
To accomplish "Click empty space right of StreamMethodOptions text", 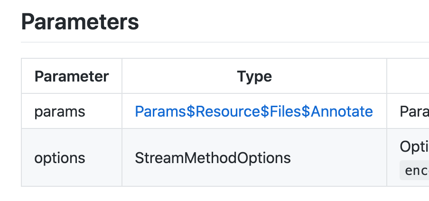I will coord(337,158).
